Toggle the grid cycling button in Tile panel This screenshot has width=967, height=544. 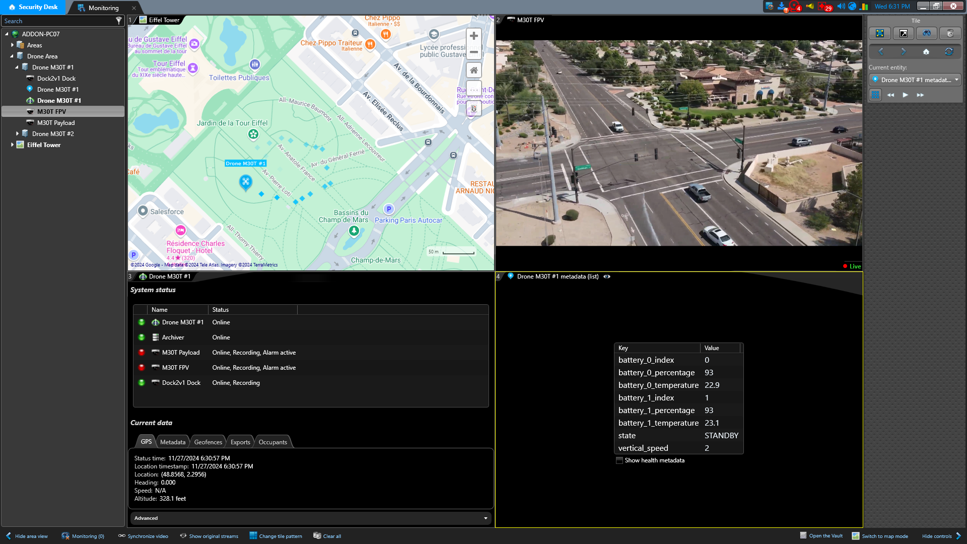point(875,95)
